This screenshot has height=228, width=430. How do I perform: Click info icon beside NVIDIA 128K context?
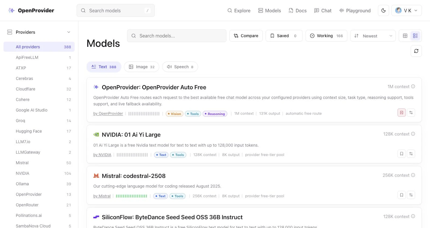tap(413, 134)
